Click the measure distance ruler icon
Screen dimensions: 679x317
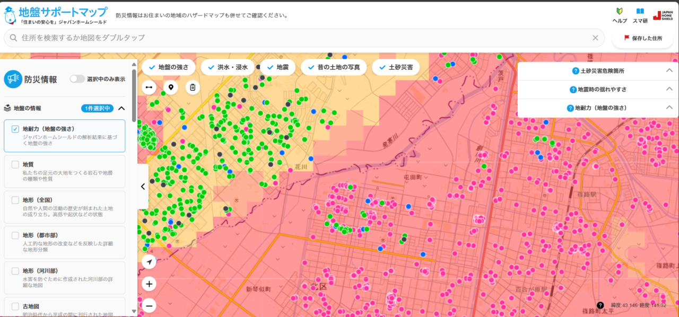click(x=149, y=87)
